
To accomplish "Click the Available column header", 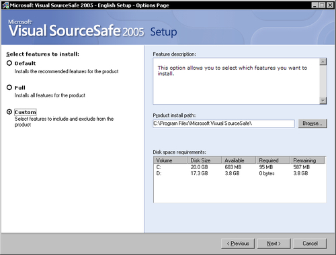I will click(239, 160).
